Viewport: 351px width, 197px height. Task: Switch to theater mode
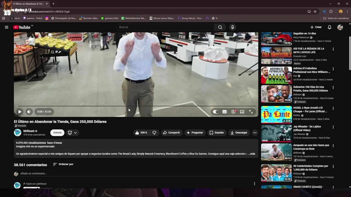(x=242, y=112)
